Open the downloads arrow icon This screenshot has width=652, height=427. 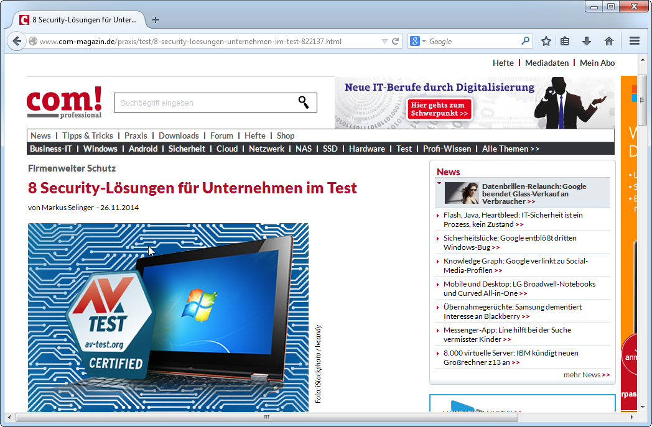coord(586,41)
